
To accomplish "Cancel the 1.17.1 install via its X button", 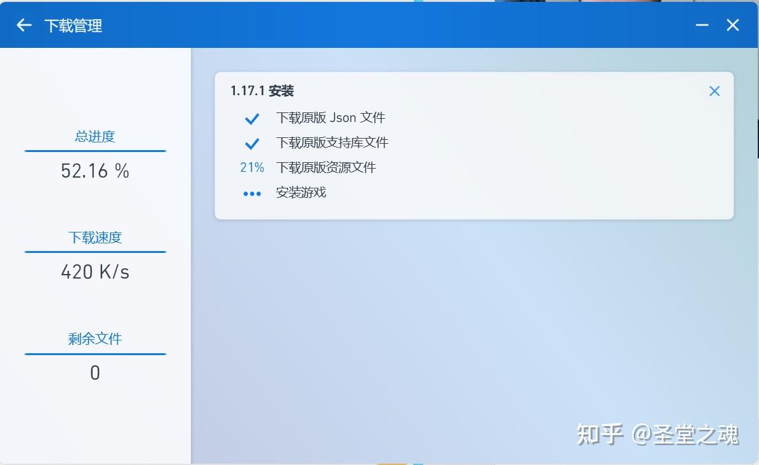I will click(714, 91).
